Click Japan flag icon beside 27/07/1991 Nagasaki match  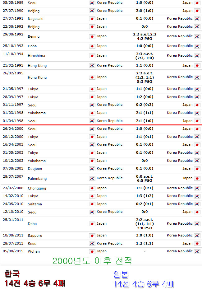click(x=92, y=19)
